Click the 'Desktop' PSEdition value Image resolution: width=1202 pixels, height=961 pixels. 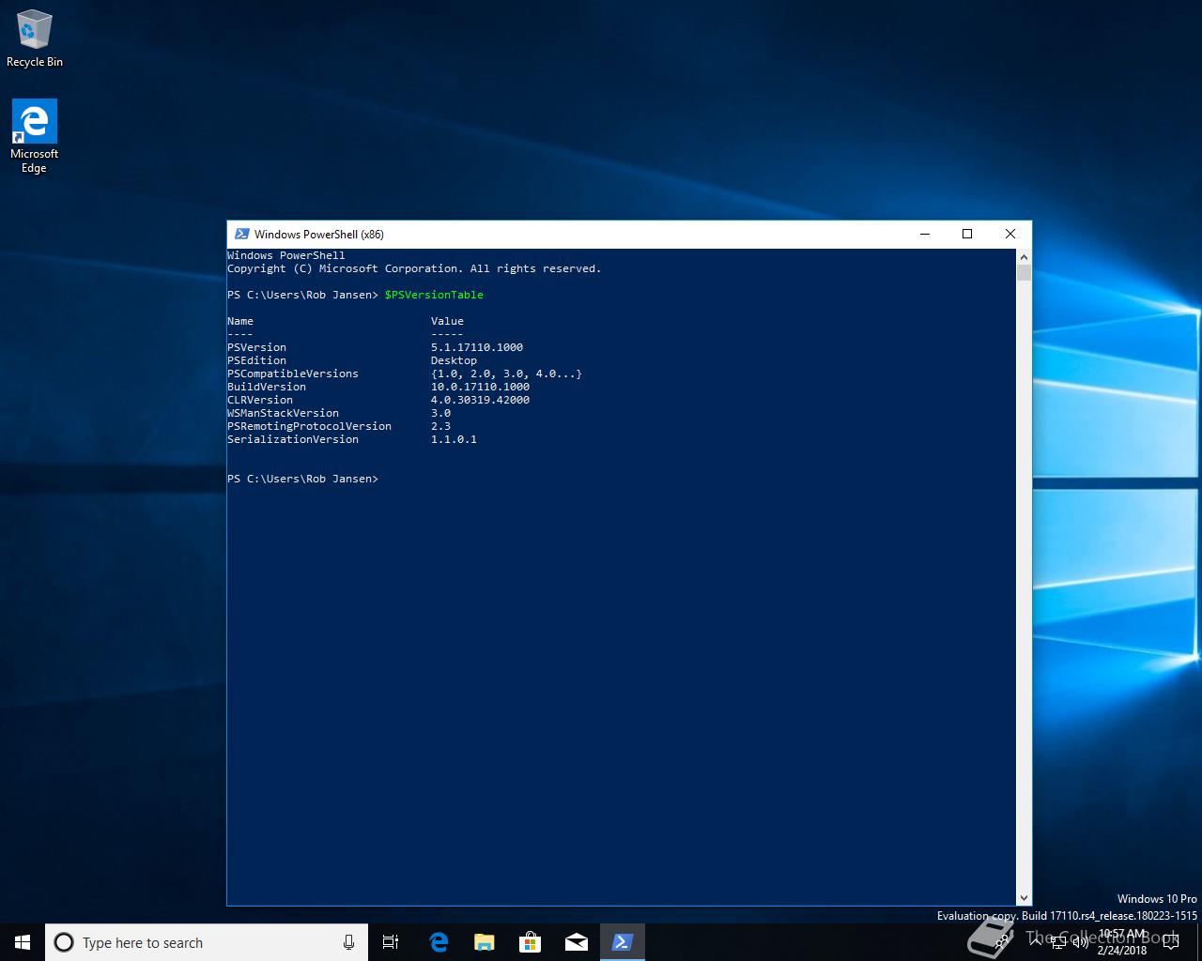click(x=454, y=360)
